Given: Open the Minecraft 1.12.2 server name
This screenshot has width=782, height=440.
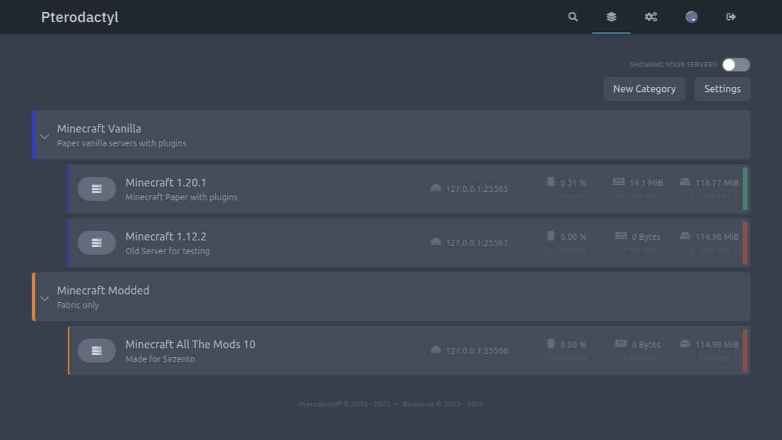Looking at the screenshot, I should pyautogui.click(x=166, y=237).
